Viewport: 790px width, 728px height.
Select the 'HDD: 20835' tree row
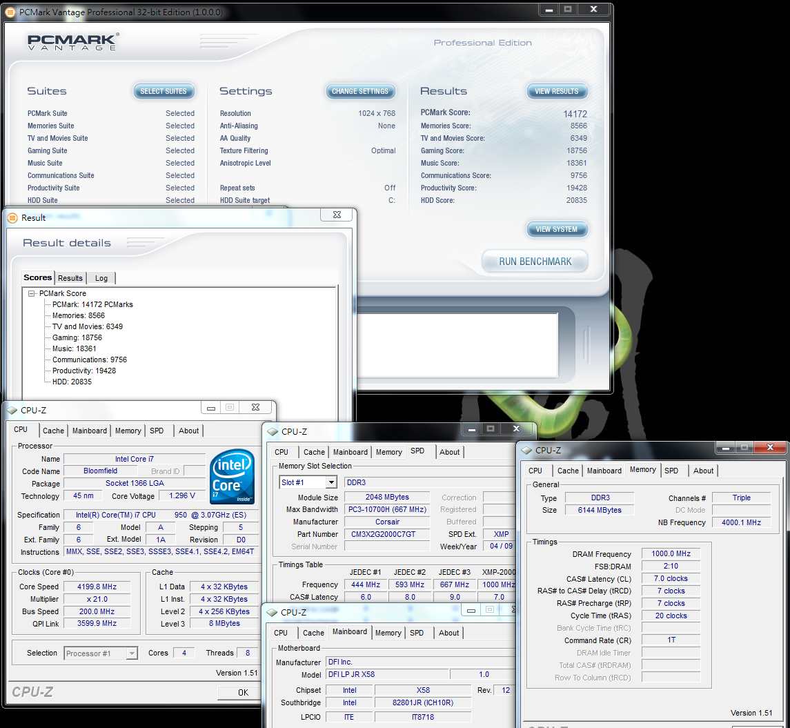coord(72,382)
